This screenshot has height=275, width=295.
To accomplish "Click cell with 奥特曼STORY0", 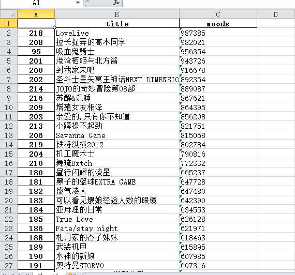I will point(117,265).
